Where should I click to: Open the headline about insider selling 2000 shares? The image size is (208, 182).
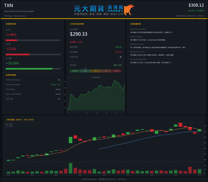click(x=151, y=63)
